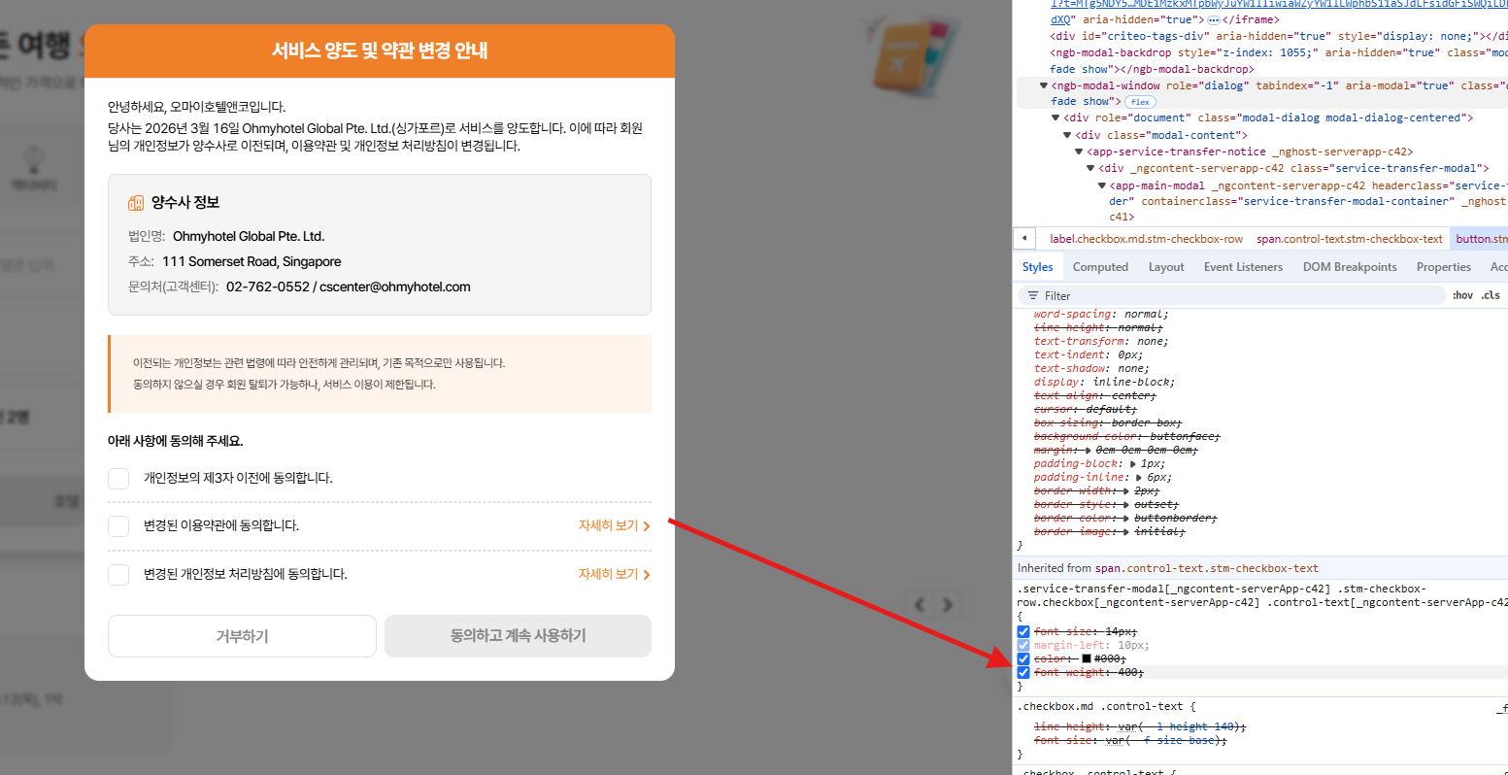
Task: Check the revised terms of use consent box
Action: point(118,525)
